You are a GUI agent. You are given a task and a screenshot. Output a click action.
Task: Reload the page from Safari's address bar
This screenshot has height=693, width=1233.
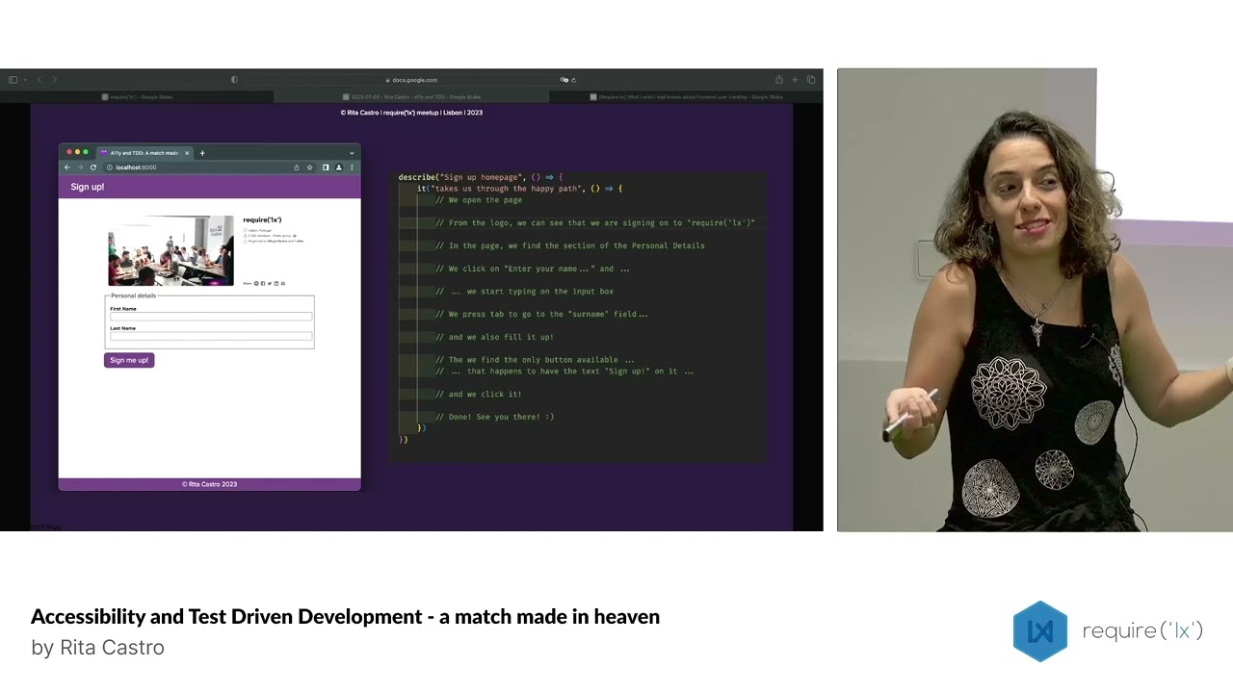[x=573, y=80]
